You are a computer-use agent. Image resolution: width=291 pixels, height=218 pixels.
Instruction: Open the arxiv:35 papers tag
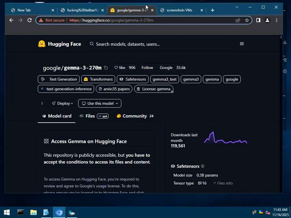[x=114, y=89]
